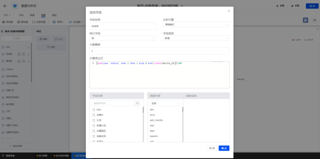Switch to the 视图 menu tab
Screen dimensions: 320x159
click(x=43, y=15)
